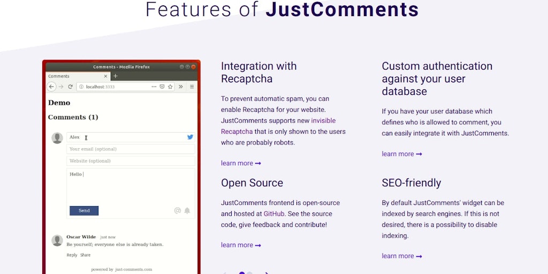
Task: Click the 'just now' comment timestamp
Action: coord(108,237)
